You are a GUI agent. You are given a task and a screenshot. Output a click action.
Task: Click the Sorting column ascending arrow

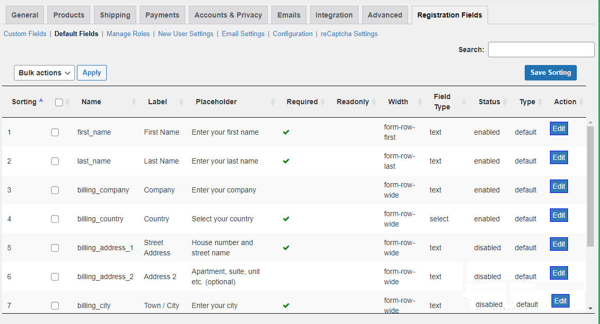pos(41,101)
